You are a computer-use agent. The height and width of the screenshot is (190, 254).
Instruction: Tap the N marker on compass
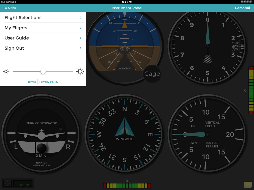[x=125, y=109]
